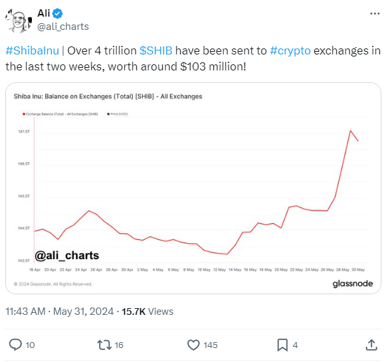Toggle the Exchange Balance red legend dot
The height and width of the screenshot is (362, 390).
(x=24, y=114)
